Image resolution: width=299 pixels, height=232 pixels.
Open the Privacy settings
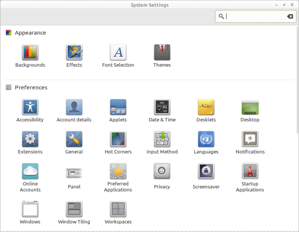coord(162,171)
